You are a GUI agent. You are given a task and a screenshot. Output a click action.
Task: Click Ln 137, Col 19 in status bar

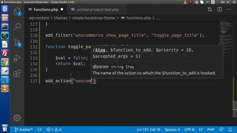click(148, 130)
